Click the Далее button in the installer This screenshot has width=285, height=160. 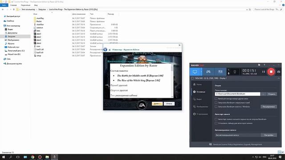pos(157,104)
